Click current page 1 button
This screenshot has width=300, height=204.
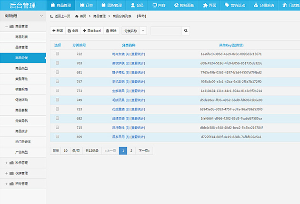[x=123, y=151]
